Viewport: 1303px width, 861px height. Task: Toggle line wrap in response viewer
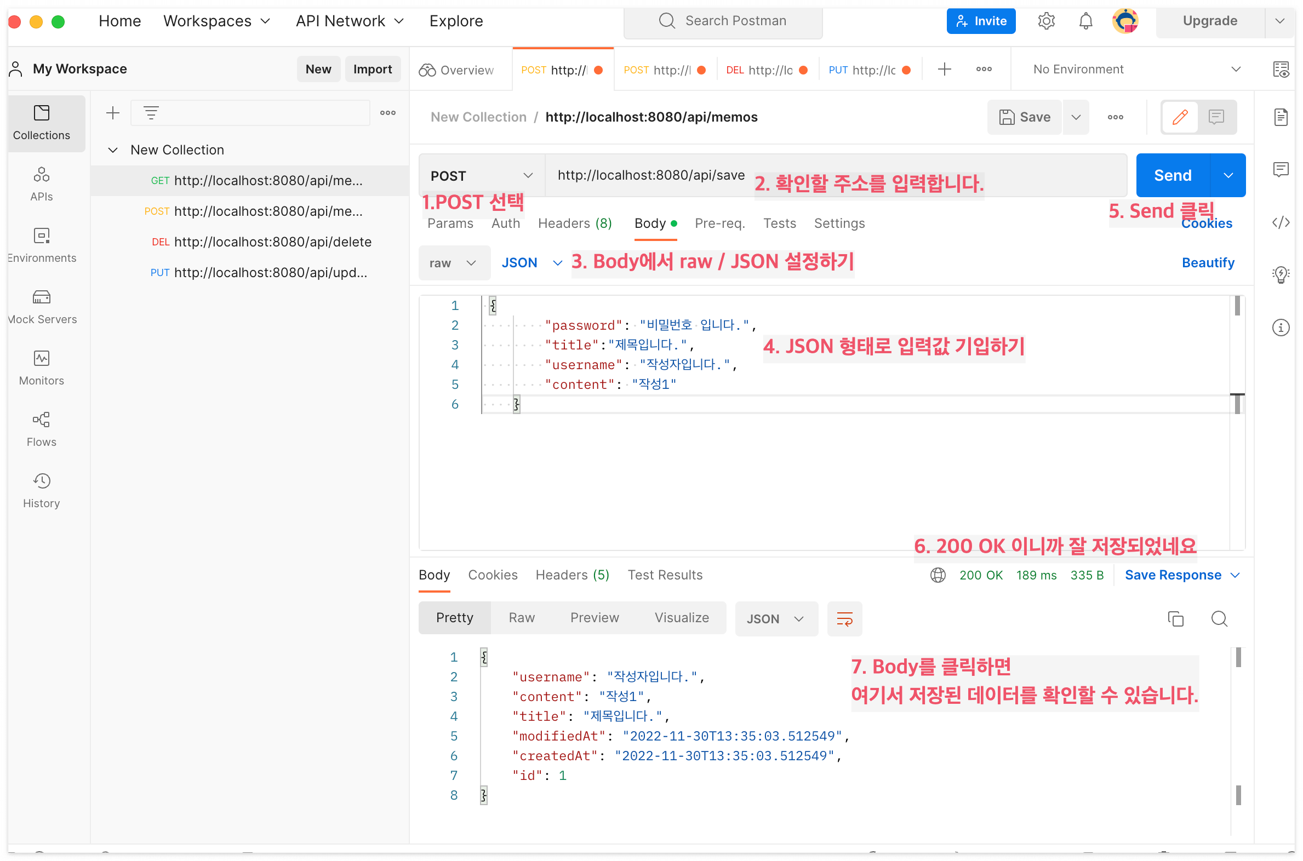coord(844,619)
